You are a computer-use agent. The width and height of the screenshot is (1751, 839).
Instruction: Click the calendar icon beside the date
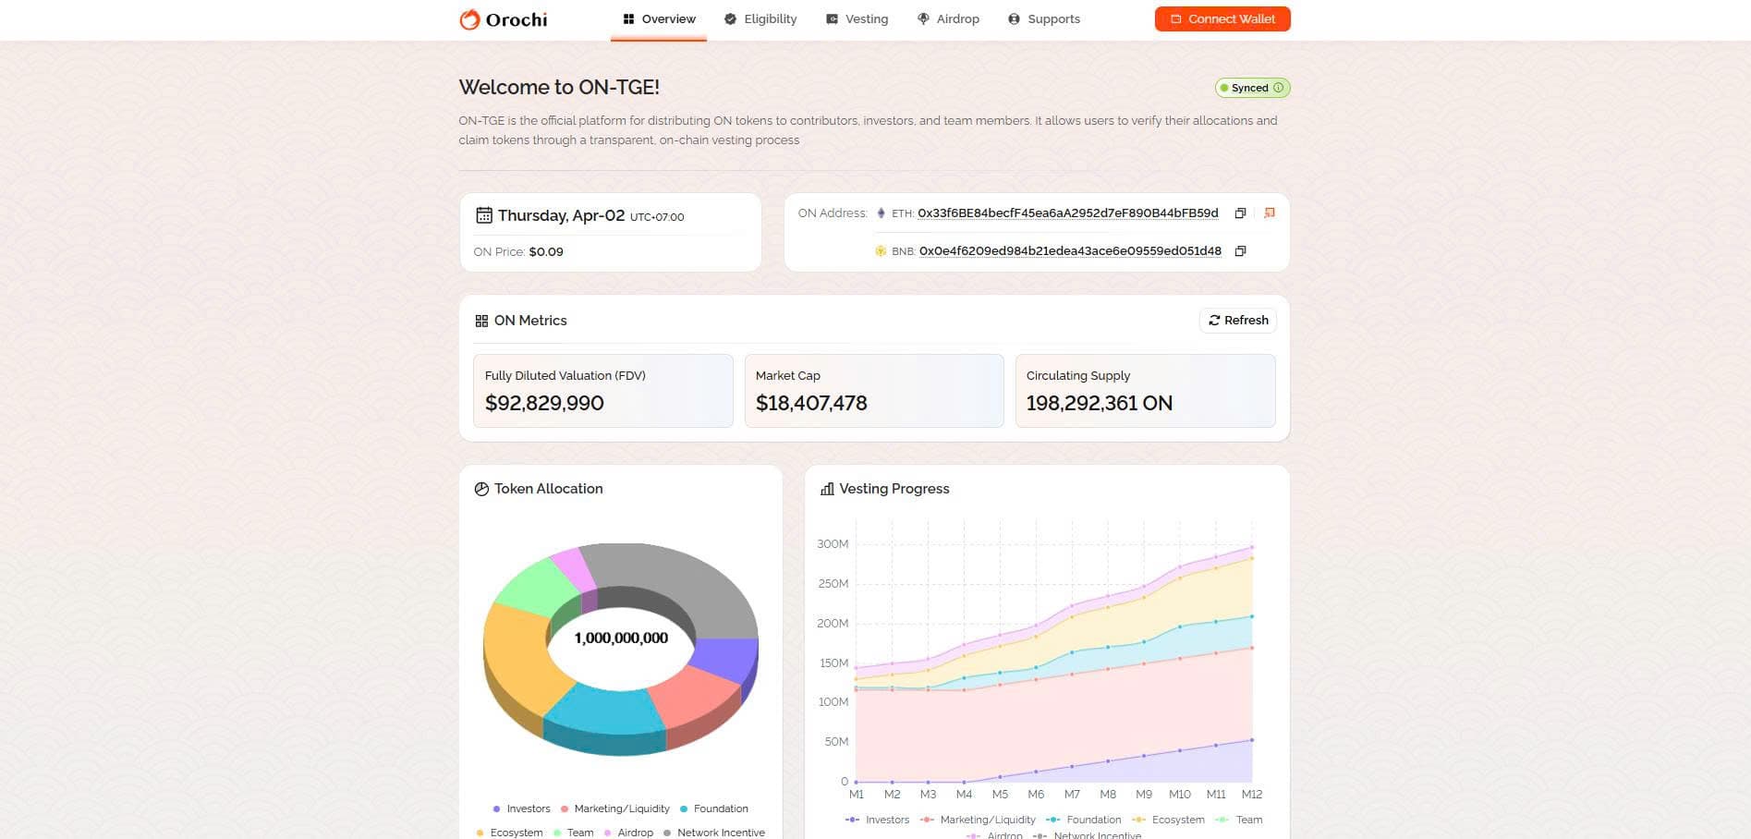[x=484, y=215]
